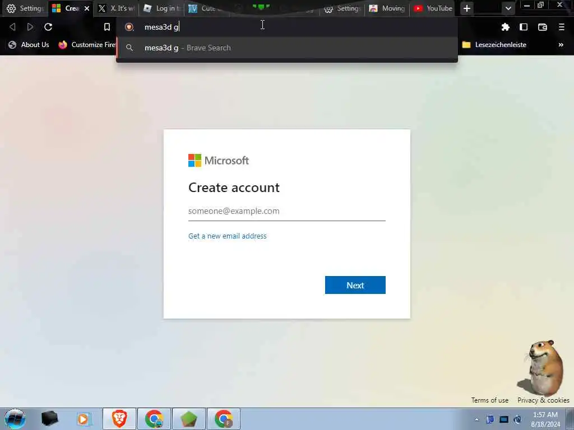Switch to the Moving tab
This screenshot has height=430, width=574.
point(387,8)
